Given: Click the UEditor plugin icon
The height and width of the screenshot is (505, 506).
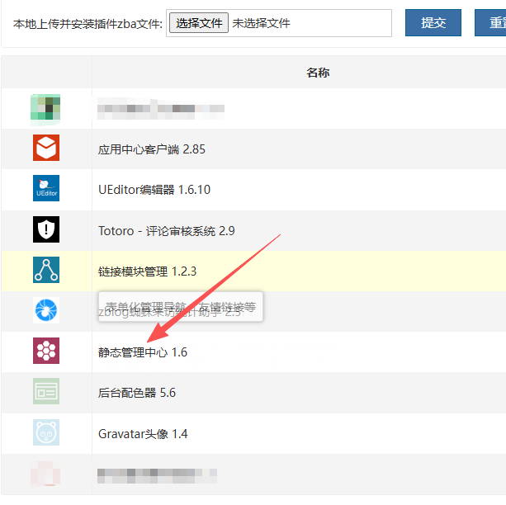Looking at the screenshot, I should 46,188.
